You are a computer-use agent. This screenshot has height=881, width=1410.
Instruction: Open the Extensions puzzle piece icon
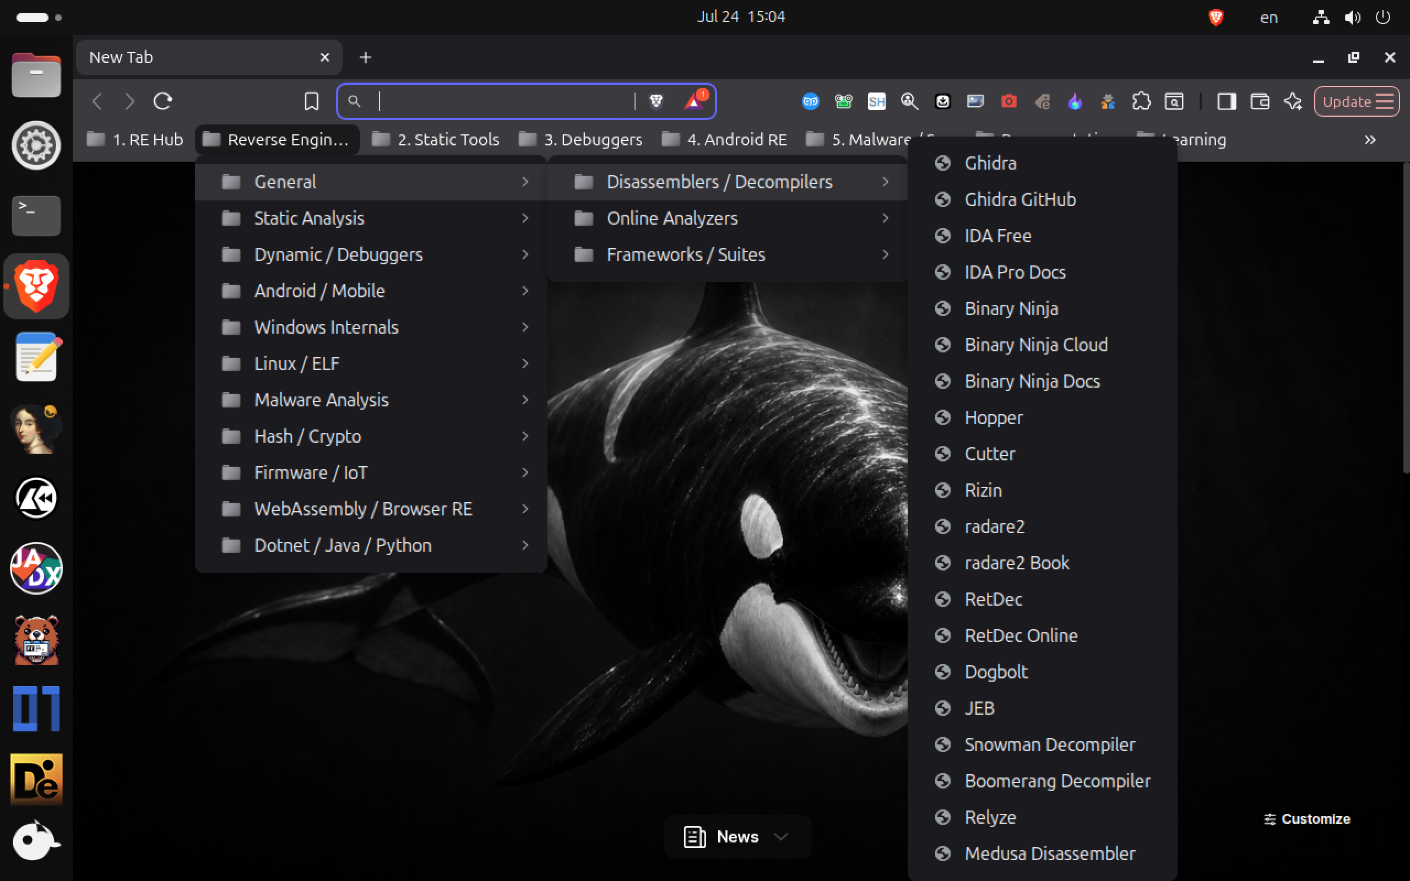click(1141, 101)
